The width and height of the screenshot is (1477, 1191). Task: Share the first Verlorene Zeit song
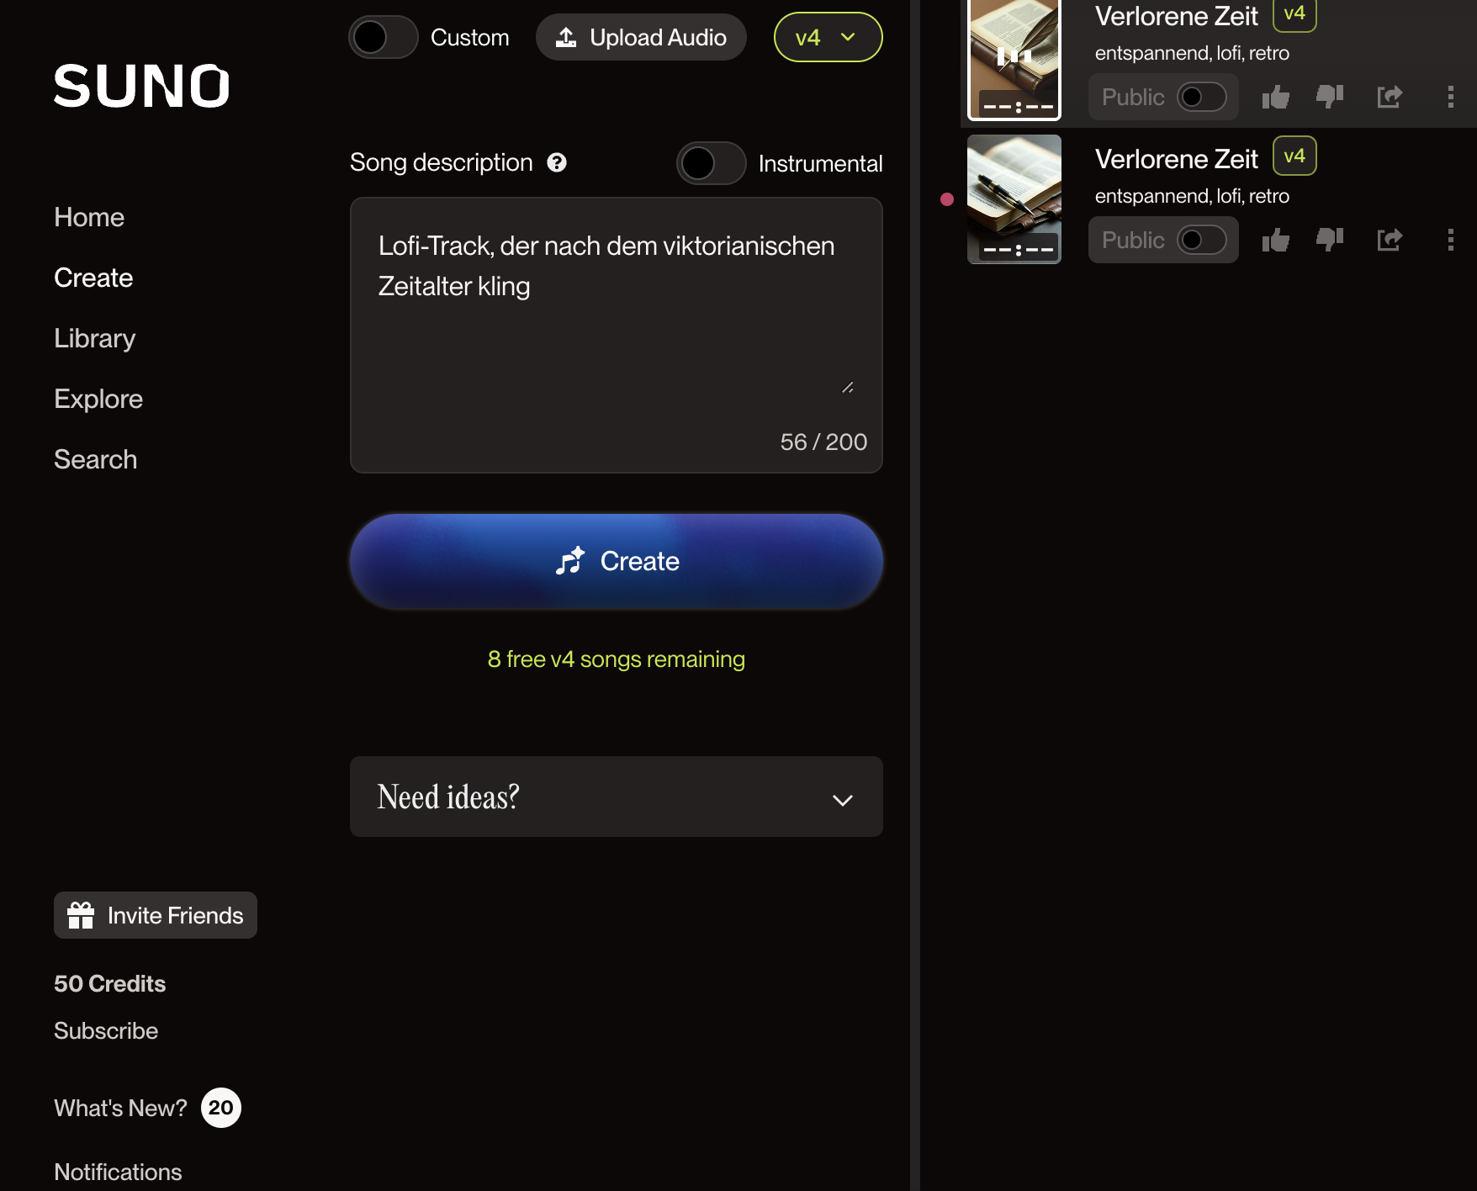tap(1390, 97)
